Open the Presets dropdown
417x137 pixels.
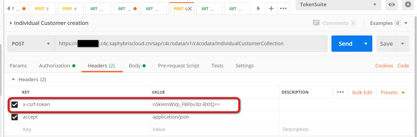click(393, 92)
